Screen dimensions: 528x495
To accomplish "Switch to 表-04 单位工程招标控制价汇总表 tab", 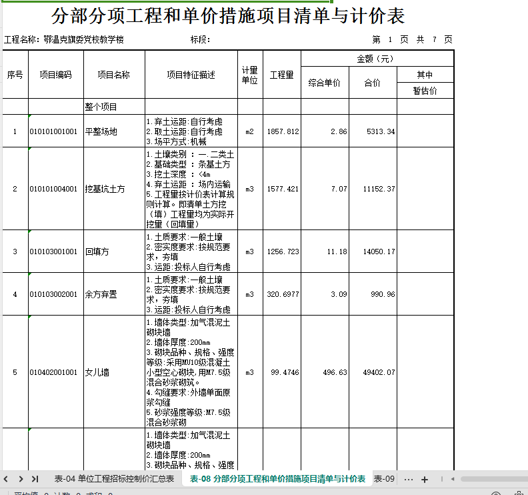I will point(114,479).
